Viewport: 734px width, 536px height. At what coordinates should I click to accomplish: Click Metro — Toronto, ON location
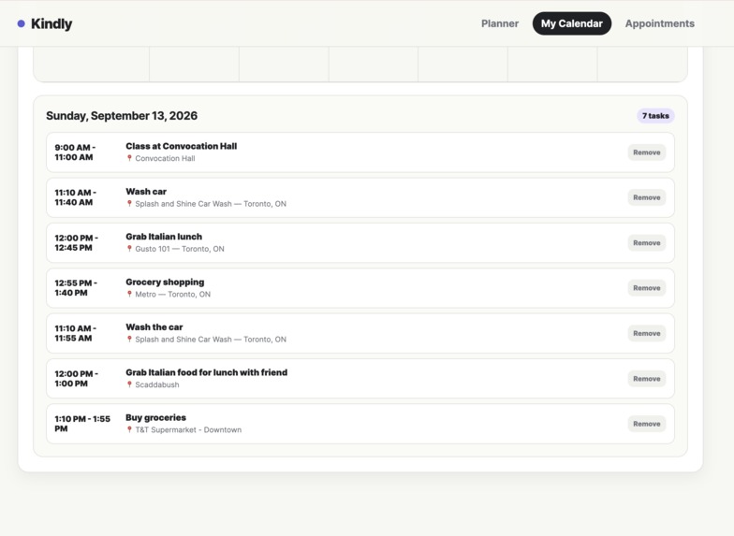[172, 294]
